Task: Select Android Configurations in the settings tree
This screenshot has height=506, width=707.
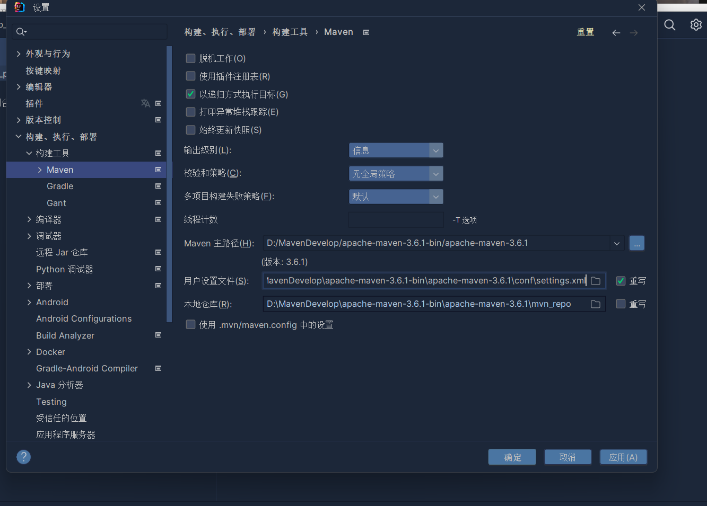Action: 84,318
